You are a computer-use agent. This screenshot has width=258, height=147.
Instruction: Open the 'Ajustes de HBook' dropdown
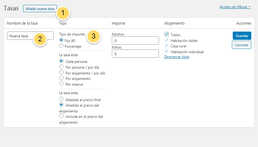[x=235, y=7]
